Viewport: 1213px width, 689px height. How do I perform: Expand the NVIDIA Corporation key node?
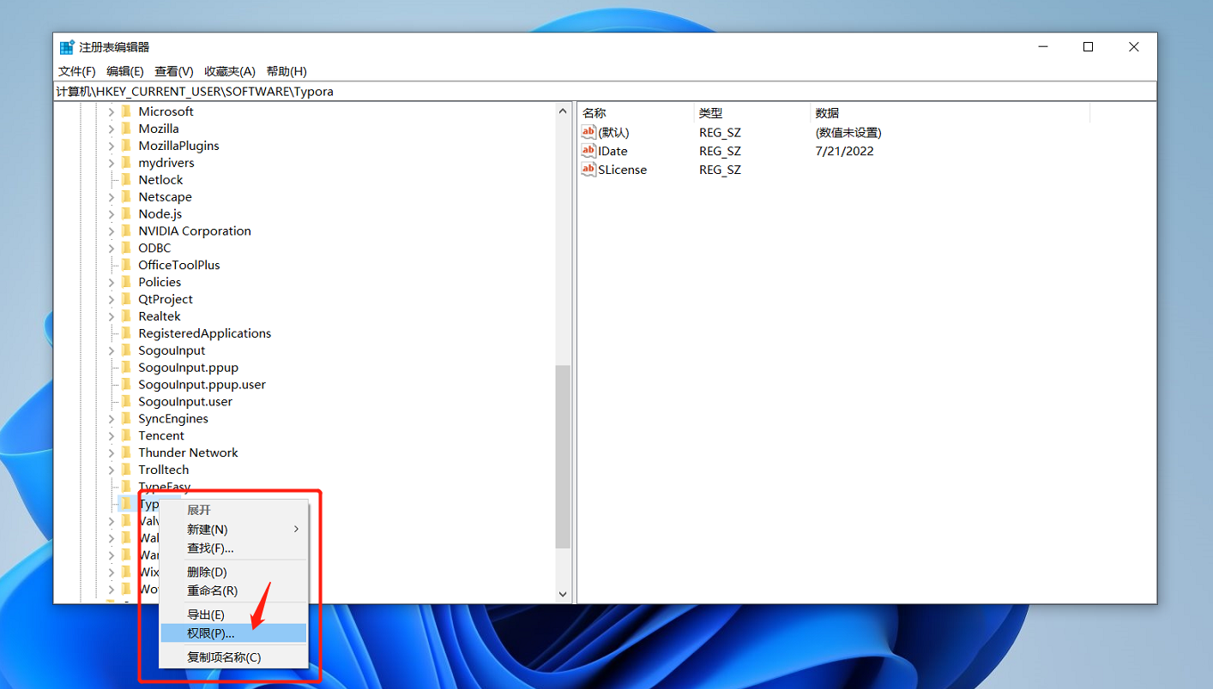pos(112,231)
